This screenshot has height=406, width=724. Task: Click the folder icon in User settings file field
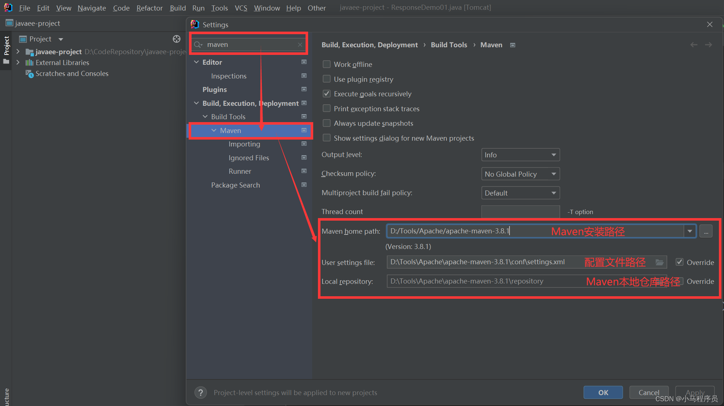pos(660,262)
